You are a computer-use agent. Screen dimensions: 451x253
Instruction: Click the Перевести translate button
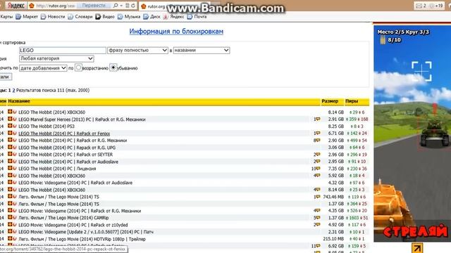click(94, 6)
